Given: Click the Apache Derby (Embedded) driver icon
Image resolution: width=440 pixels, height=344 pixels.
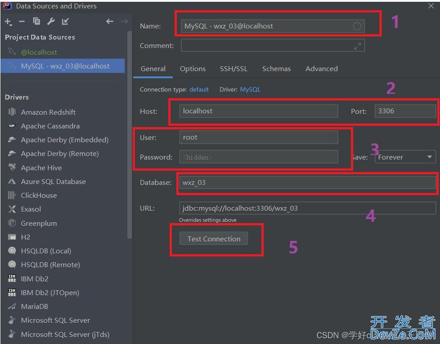Looking at the screenshot, I should pos(12,140).
